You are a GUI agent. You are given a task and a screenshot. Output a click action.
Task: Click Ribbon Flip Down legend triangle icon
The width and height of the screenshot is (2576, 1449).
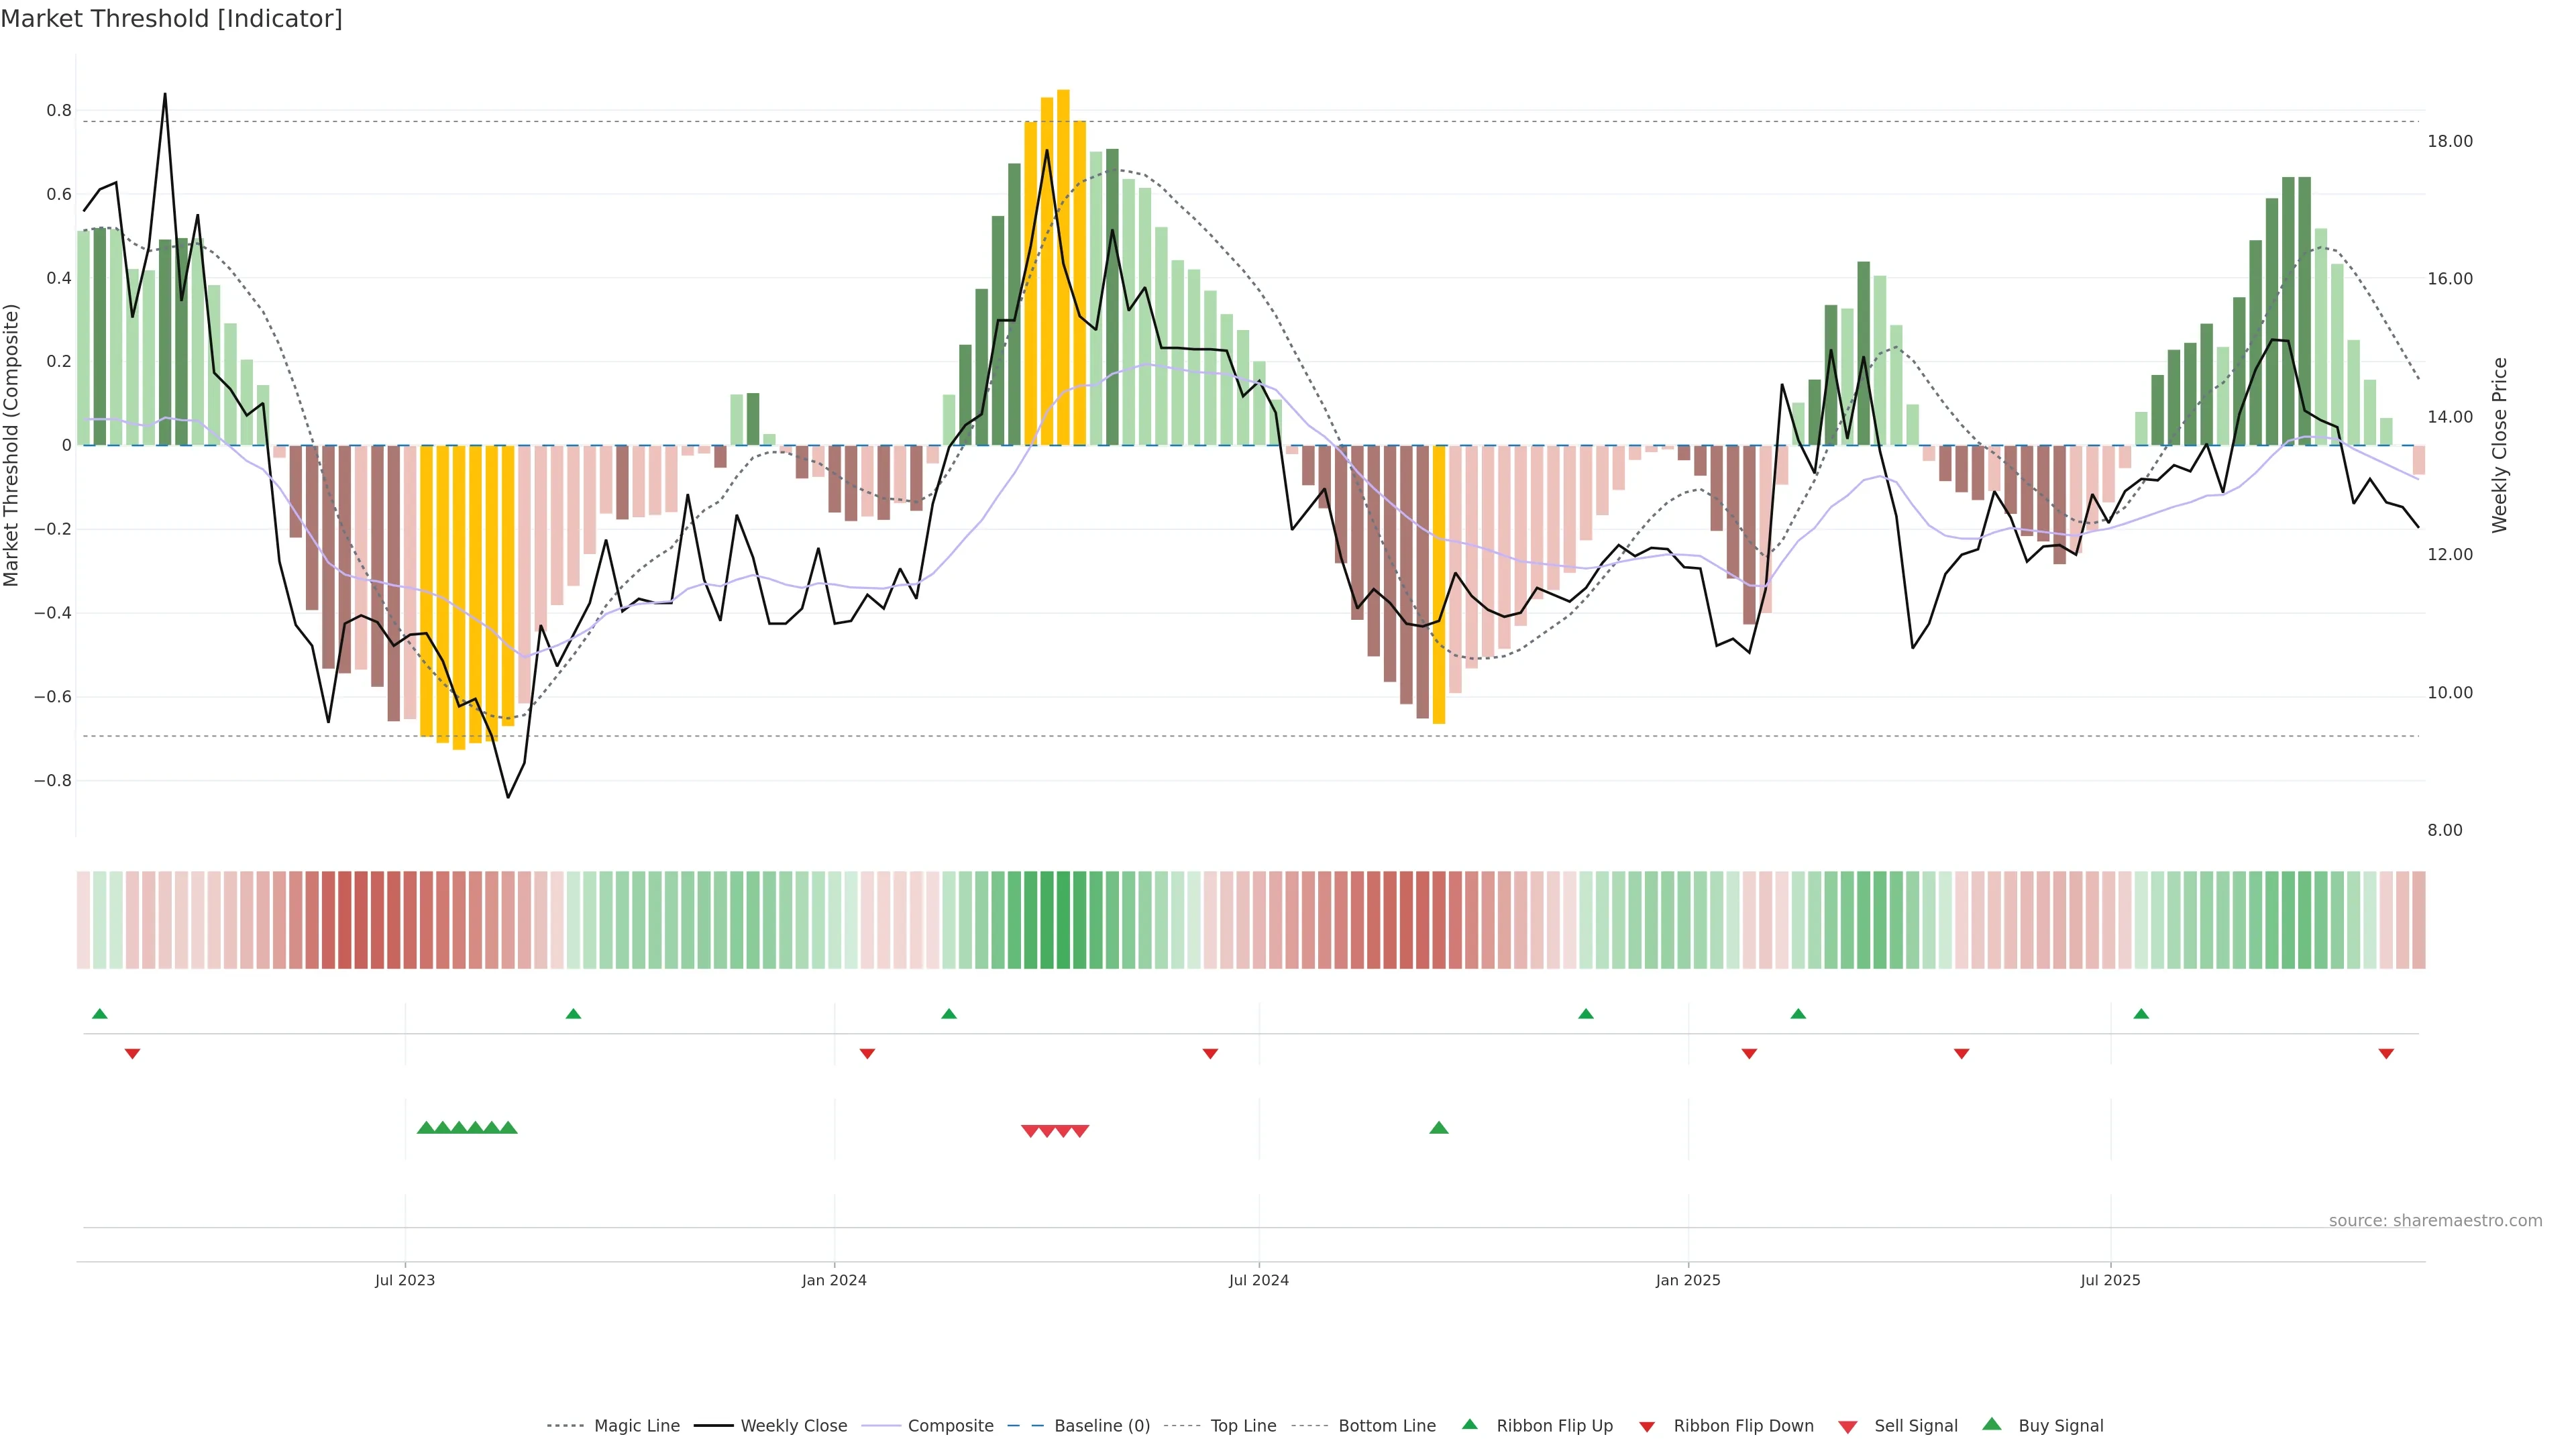1647,1427
